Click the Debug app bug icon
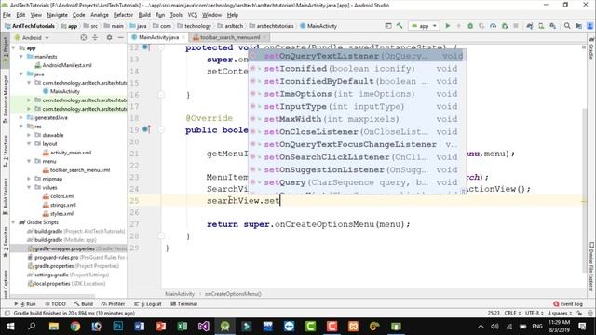Image resolution: width=596 pixels, height=335 pixels. coord(470,26)
